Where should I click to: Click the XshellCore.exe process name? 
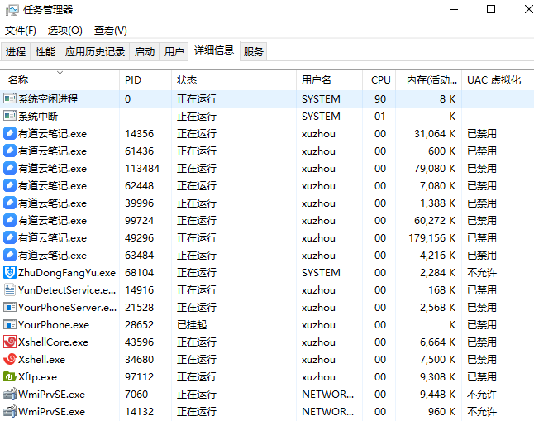point(53,342)
